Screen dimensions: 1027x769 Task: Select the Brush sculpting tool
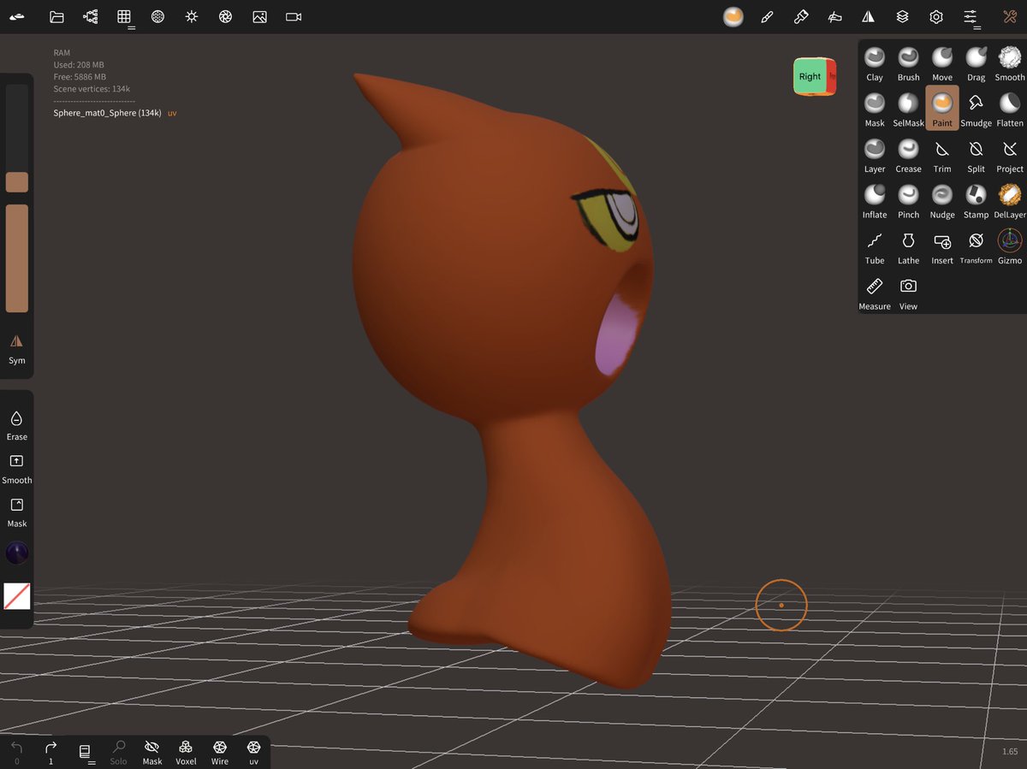click(x=908, y=64)
